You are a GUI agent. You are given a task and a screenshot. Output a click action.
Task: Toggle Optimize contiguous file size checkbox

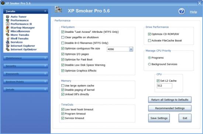[63, 49]
